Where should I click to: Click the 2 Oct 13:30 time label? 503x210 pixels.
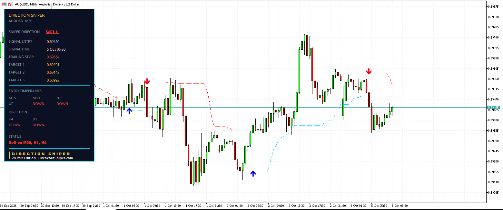[x=297, y=206]
